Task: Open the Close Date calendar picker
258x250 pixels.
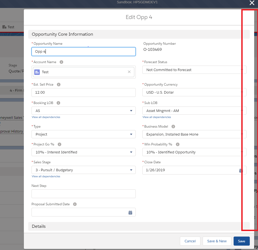Action: (241, 170)
